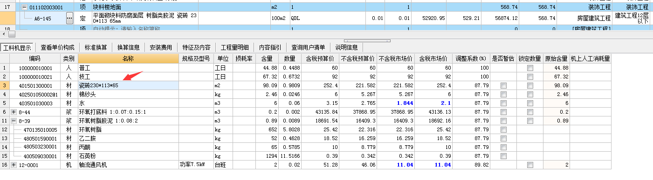Toggle 是否暂估 for 环氧树脂胶泥
Screen dimensions: 653x180
(503, 121)
